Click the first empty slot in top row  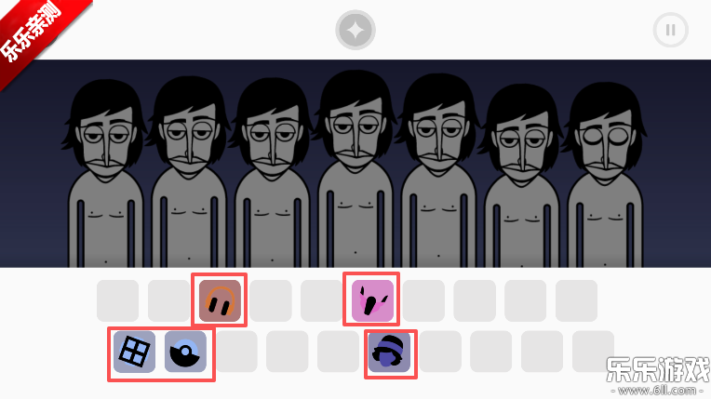[x=117, y=300]
